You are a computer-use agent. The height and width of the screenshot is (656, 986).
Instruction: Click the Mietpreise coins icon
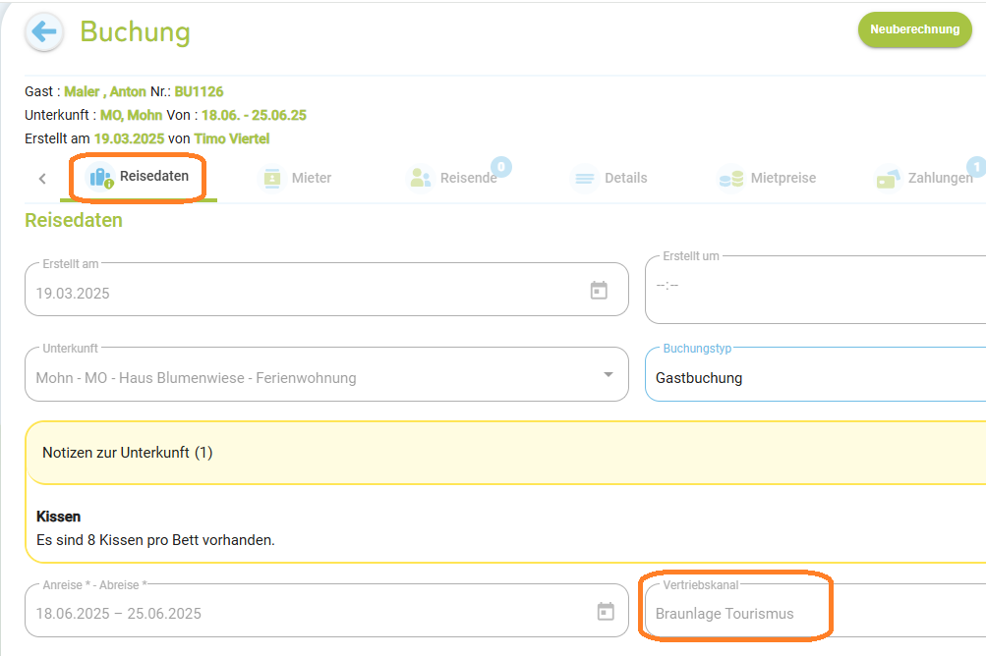(x=730, y=179)
